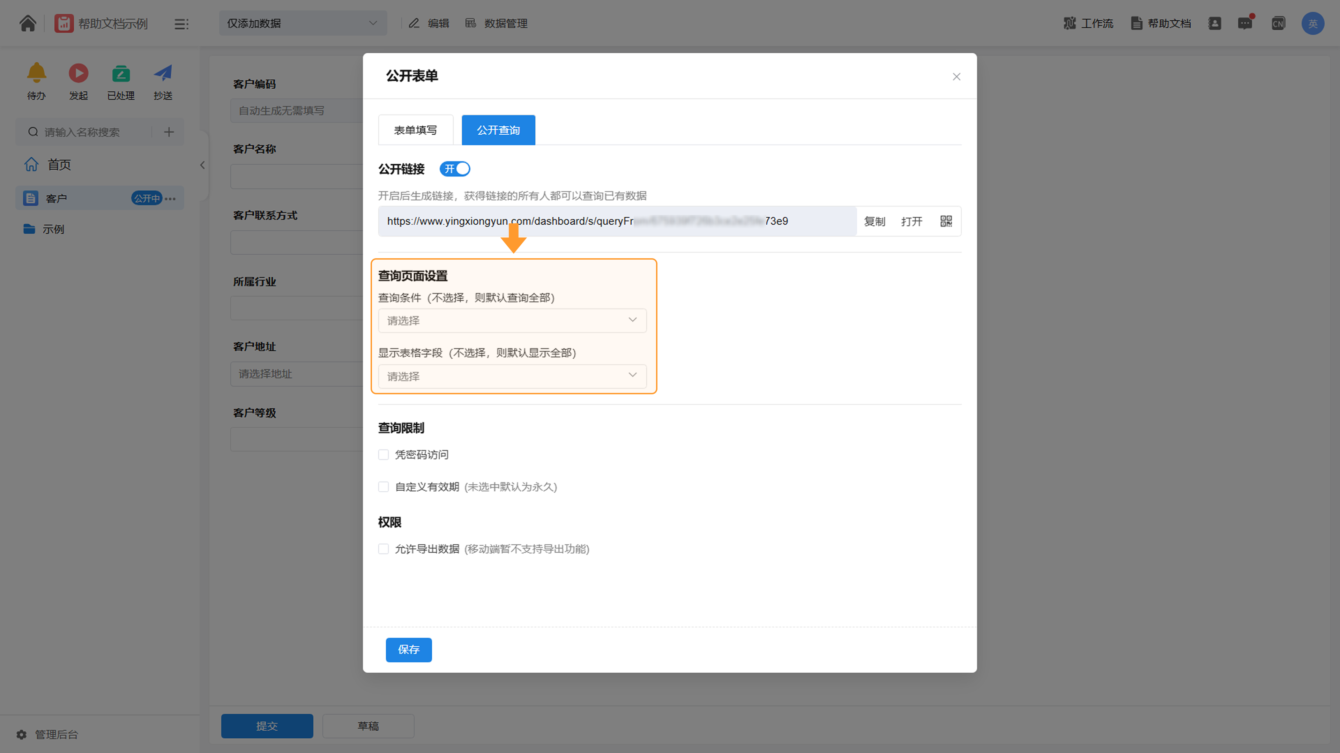Select the 公开查询 tab

point(498,130)
